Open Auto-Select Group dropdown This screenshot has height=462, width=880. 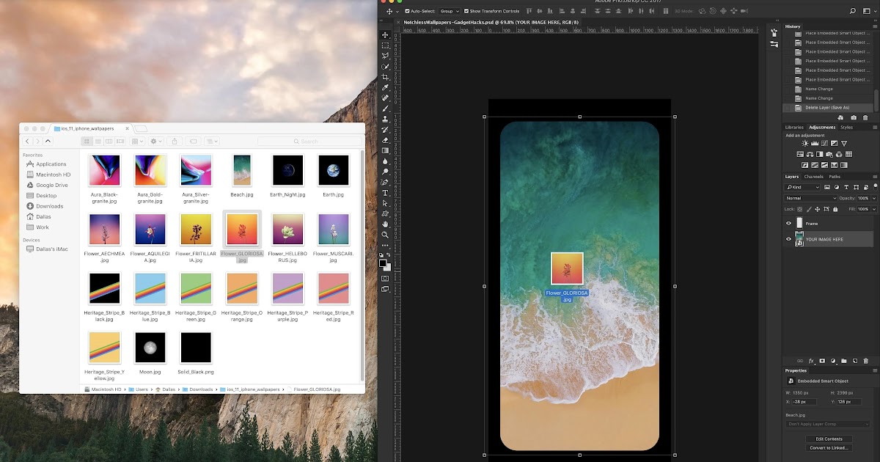(x=449, y=11)
